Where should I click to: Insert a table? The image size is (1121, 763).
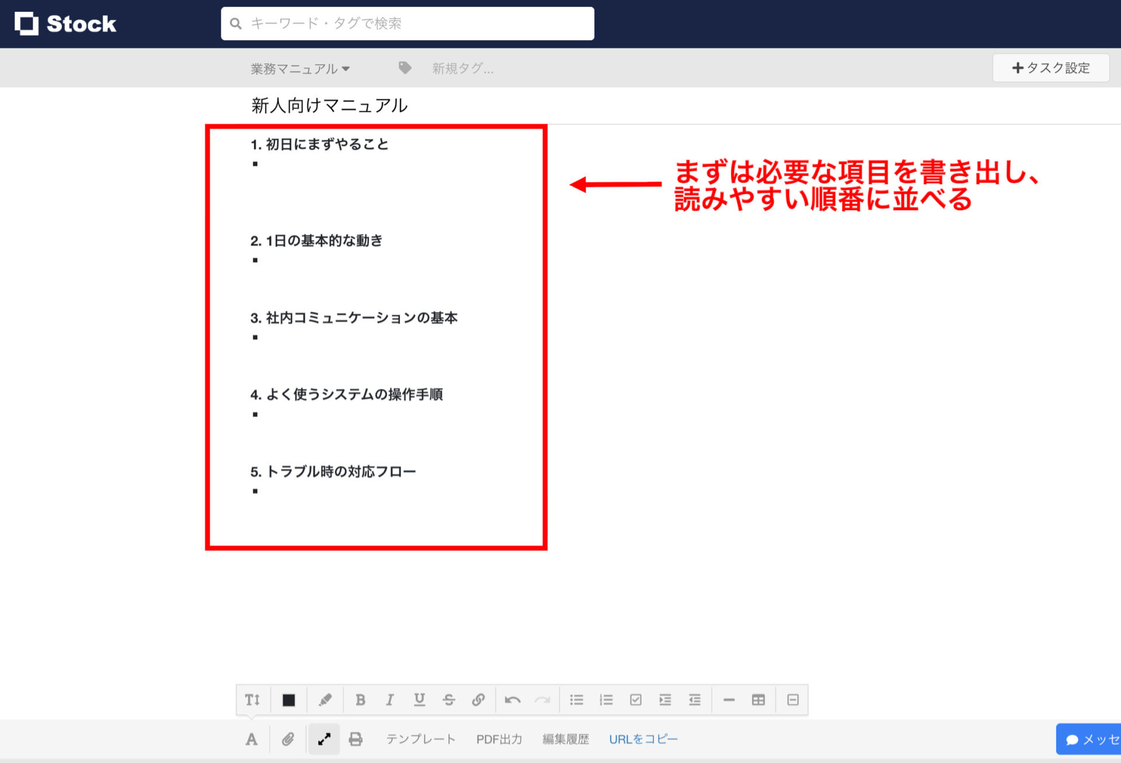(x=758, y=699)
